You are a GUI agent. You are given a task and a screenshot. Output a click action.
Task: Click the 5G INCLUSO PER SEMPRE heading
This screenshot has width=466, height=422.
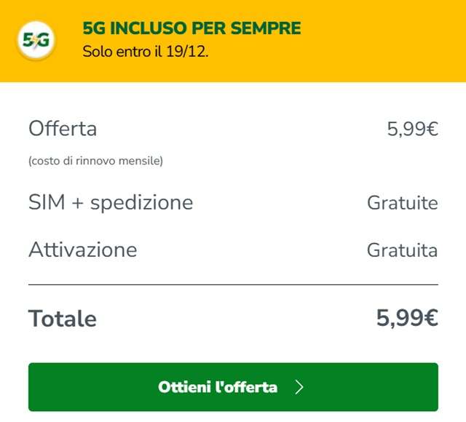point(191,29)
